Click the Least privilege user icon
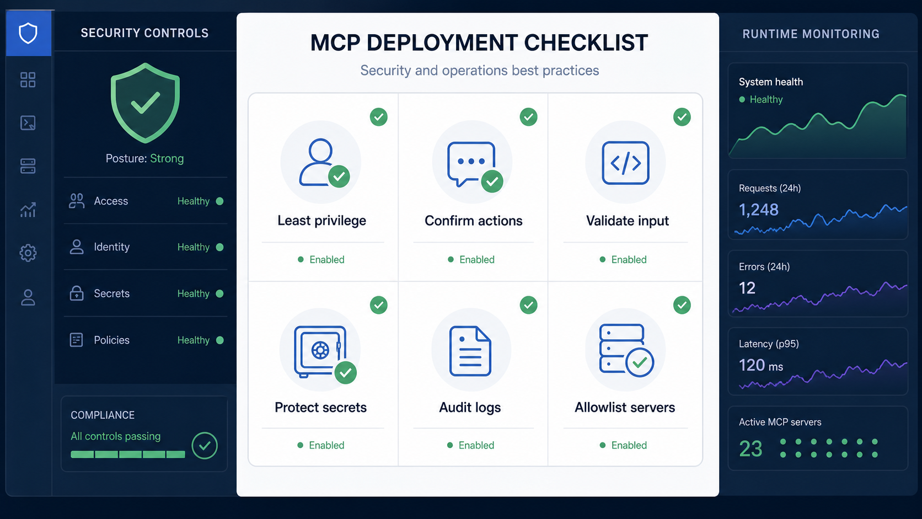The width and height of the screenshot is (922, 519). (x=324, y=163)
